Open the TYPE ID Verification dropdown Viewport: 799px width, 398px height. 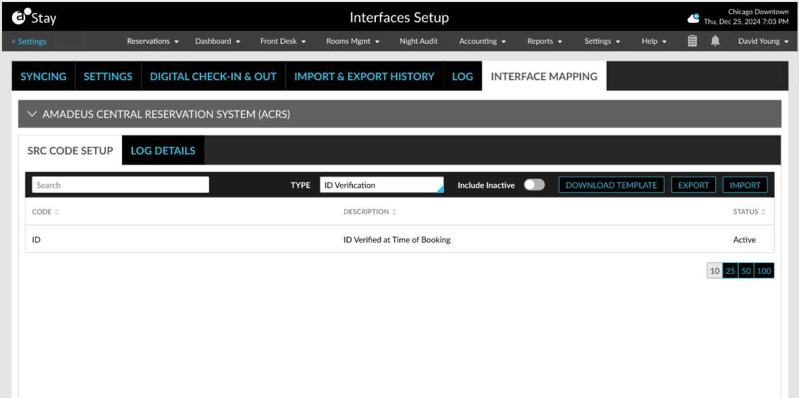point(382,185)
